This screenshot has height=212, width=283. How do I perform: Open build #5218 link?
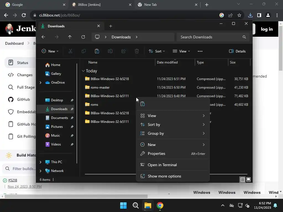point(13,180)
